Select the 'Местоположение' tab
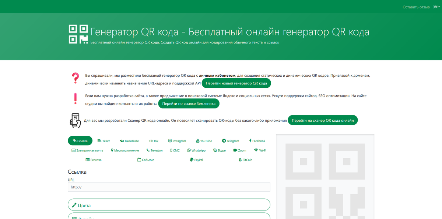Screen dimensions: 442x219 125,150
